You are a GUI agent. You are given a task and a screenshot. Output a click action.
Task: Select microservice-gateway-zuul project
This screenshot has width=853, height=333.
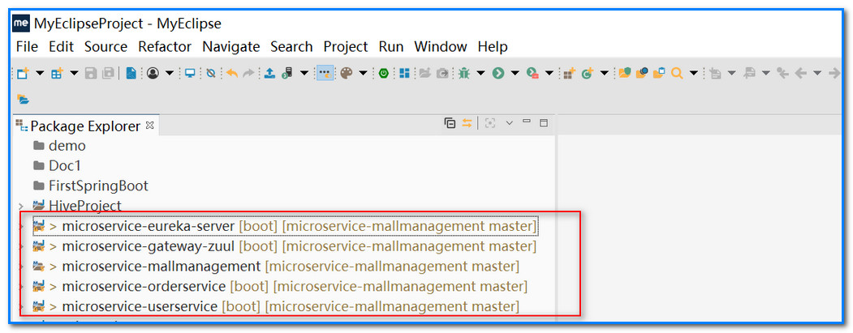click(x=285, y=246)
